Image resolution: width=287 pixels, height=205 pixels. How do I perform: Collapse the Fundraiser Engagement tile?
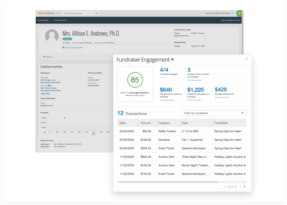(241, 59)
